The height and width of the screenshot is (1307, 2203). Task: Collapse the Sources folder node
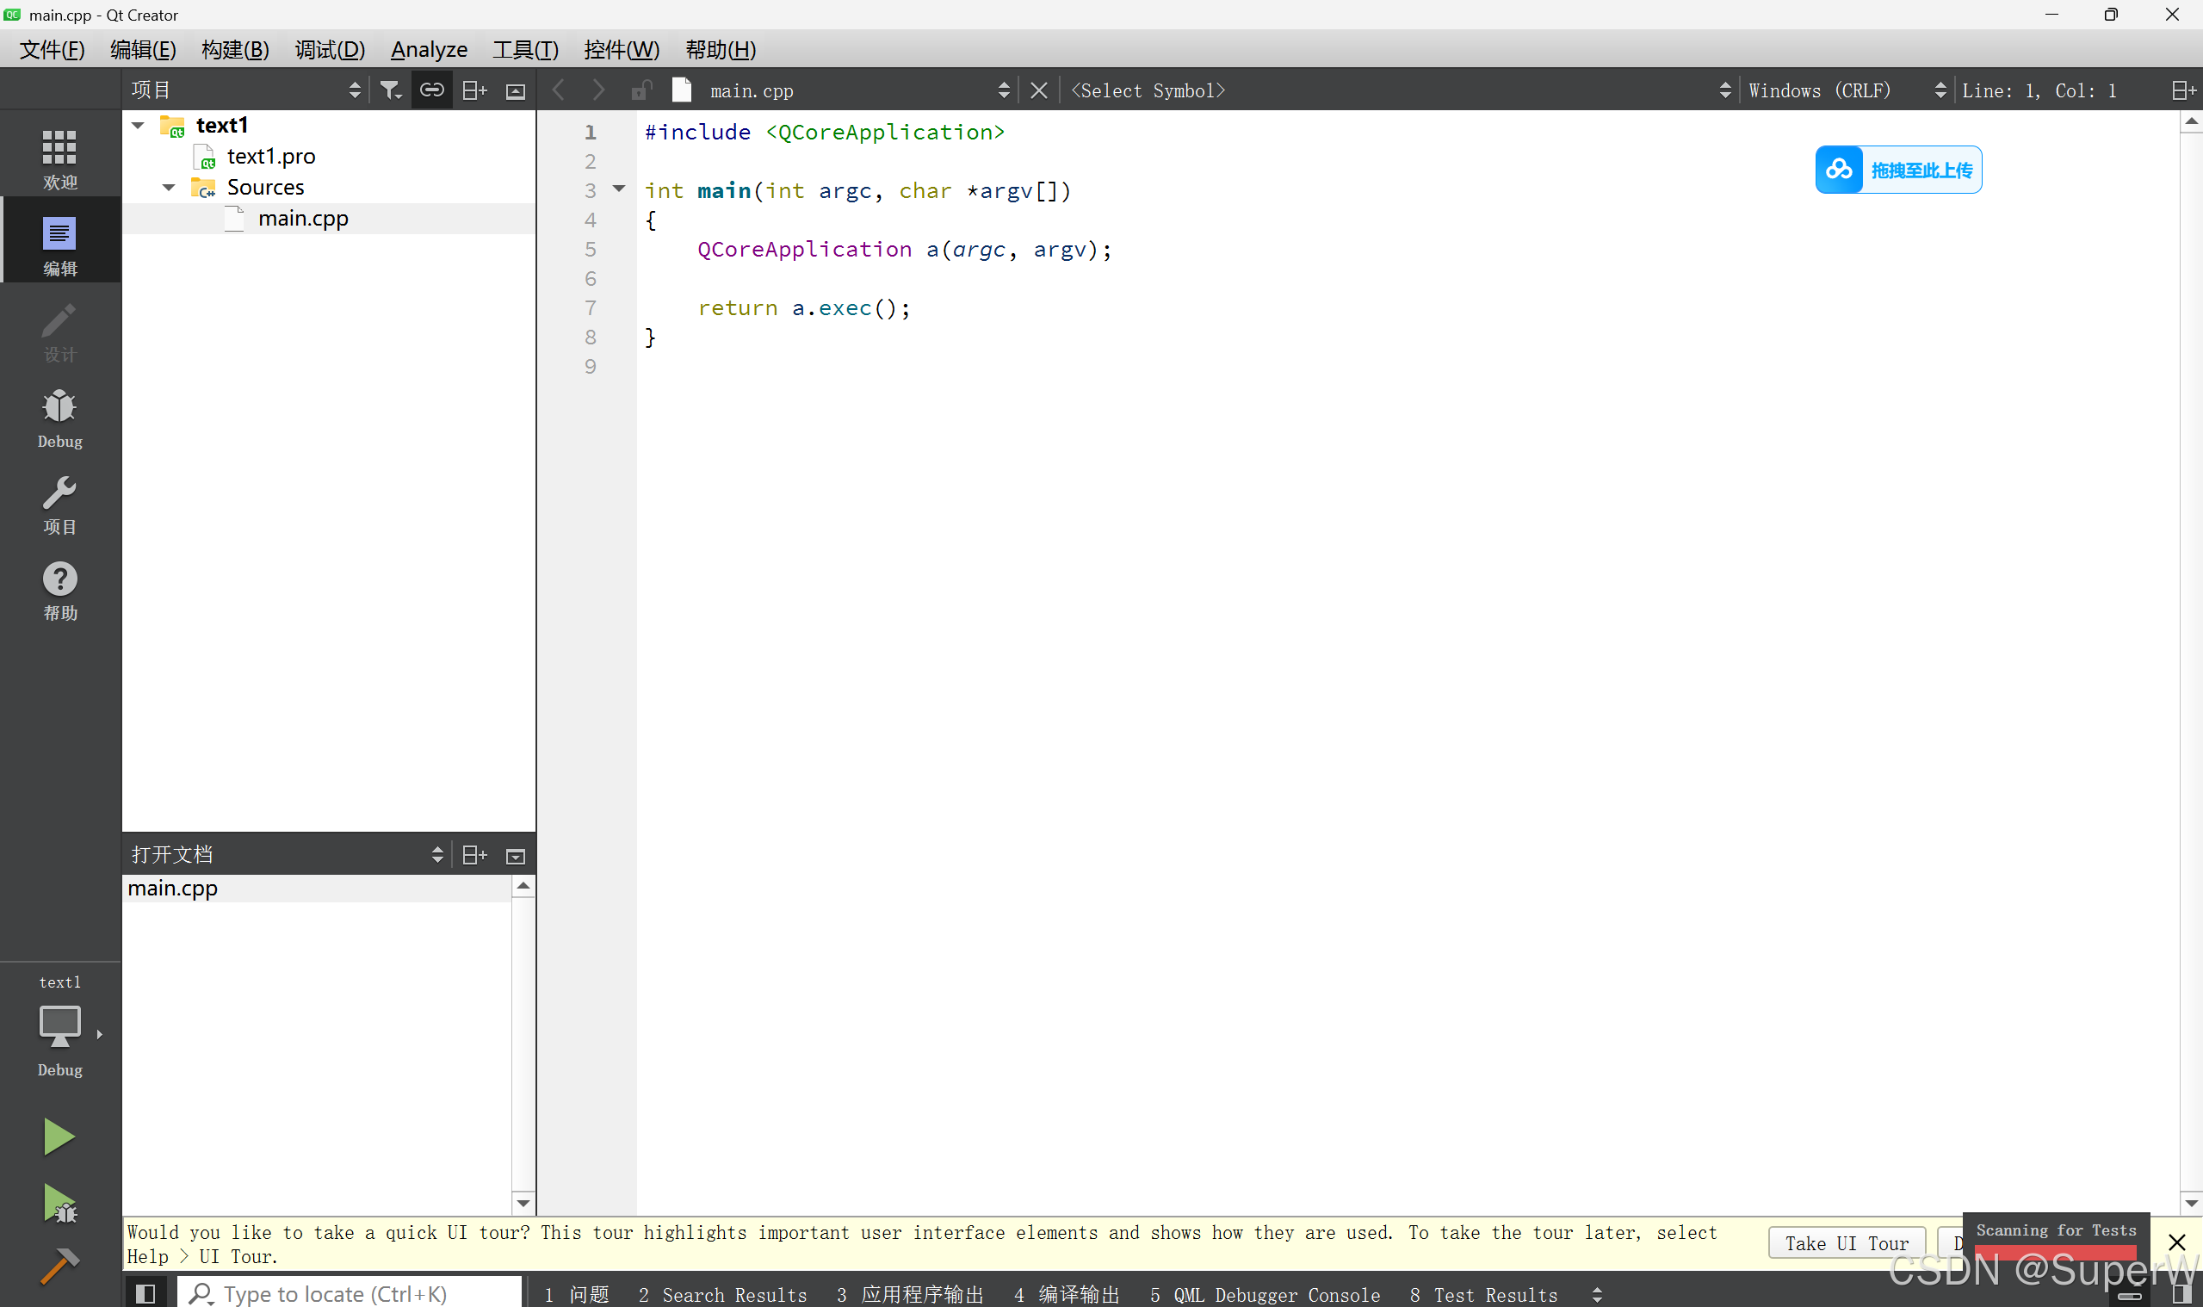169,187
